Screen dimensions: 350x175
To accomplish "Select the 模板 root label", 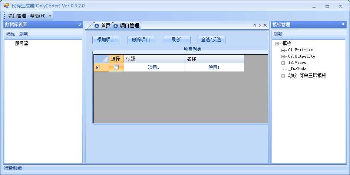I will (287, 43).
